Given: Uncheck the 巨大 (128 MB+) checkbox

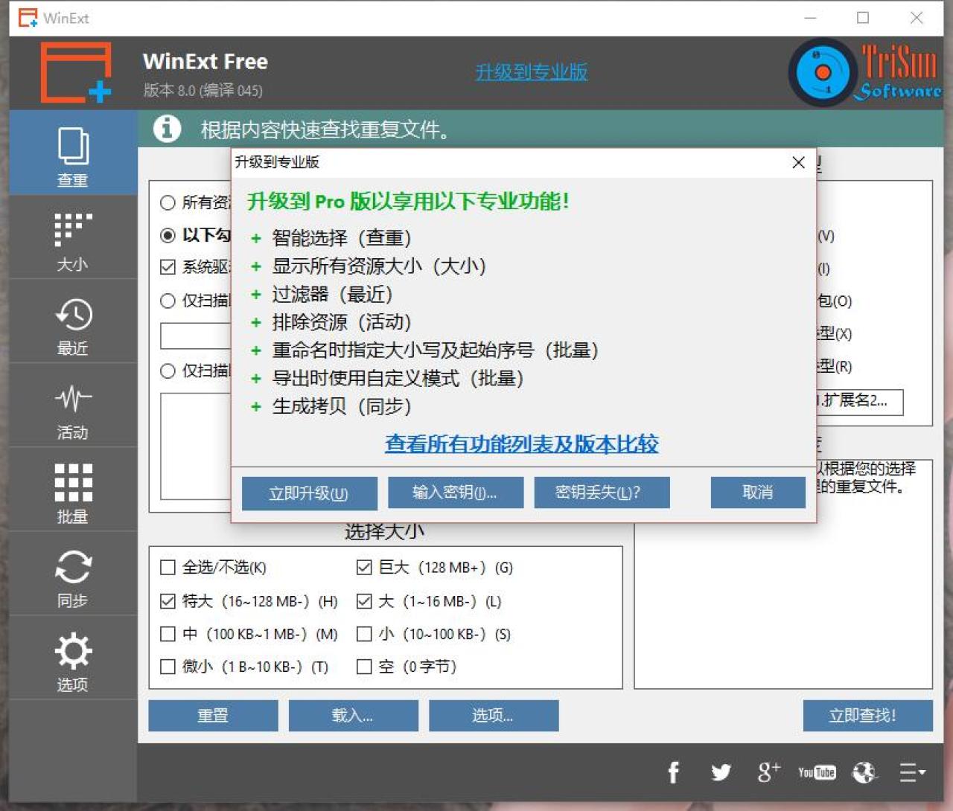Looking at the screenshot, I should 364,568.
